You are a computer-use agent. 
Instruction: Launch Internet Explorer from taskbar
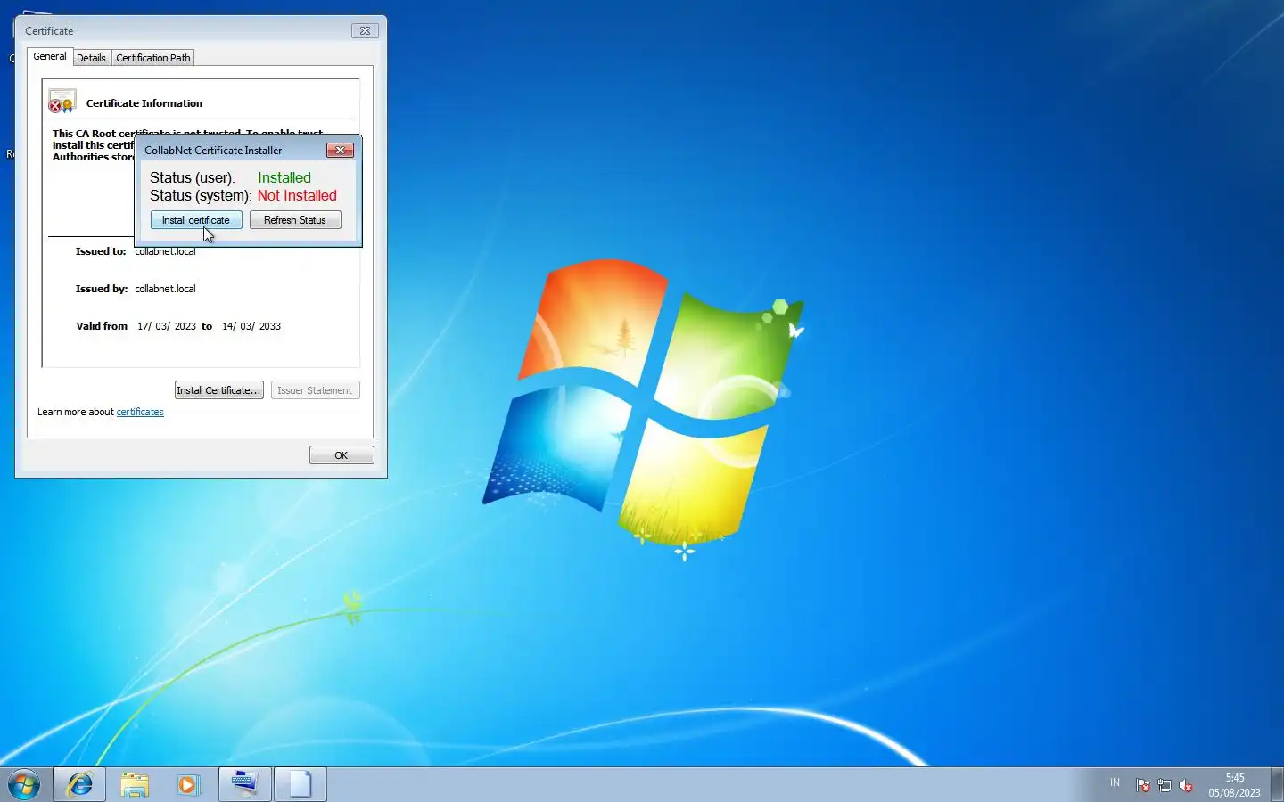coord(80,784)
